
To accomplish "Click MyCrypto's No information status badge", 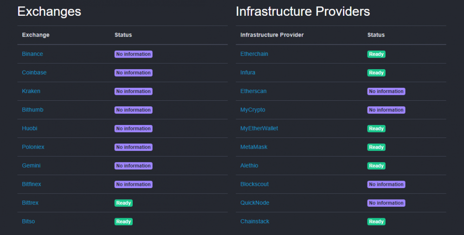I will coord(386,110).
